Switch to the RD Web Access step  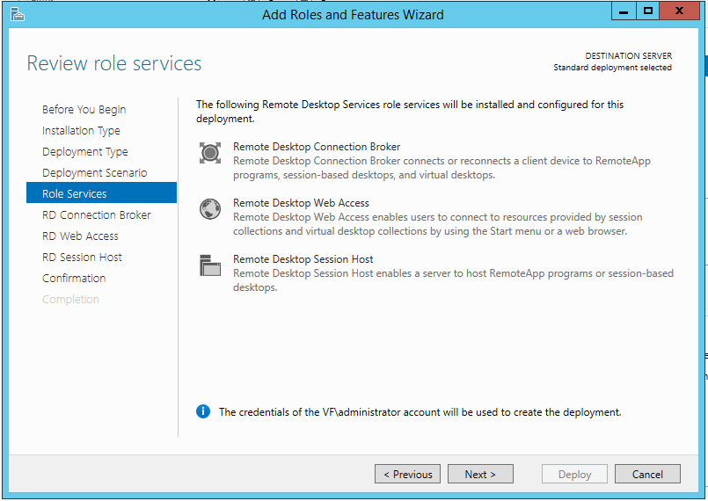pos(80,236)
